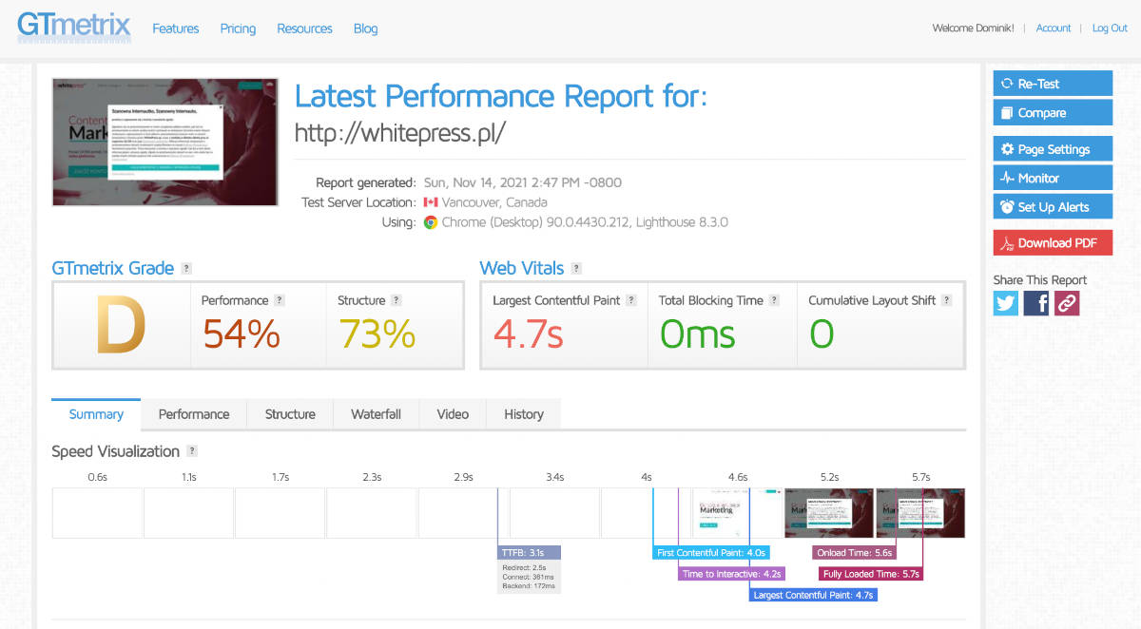Image resolution: width=1141 pixels, height=629 pixels.
Task: Open the Account link
Action: pyautogui.click(x=1054, y=29)
